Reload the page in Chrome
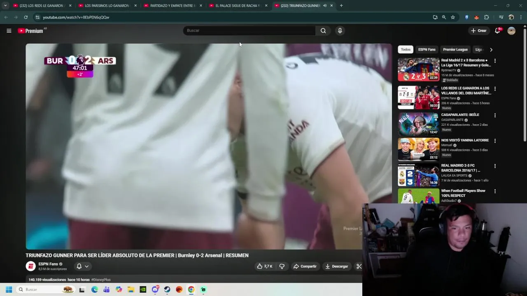The height and width of the screenshot is (296, 527). pos(26,17)
